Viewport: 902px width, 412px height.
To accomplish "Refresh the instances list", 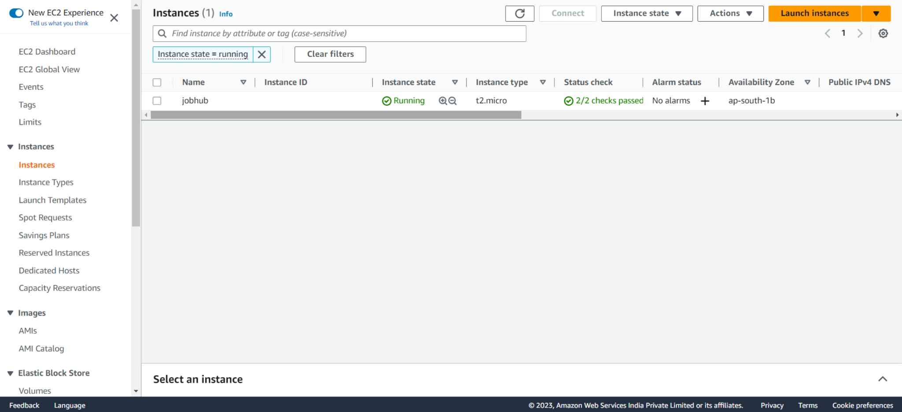I will [520, 13].
